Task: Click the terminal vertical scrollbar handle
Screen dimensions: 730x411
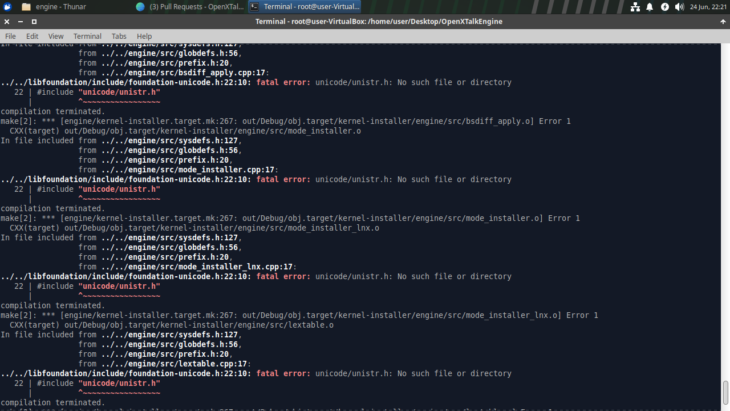Action: click(725, 393)
